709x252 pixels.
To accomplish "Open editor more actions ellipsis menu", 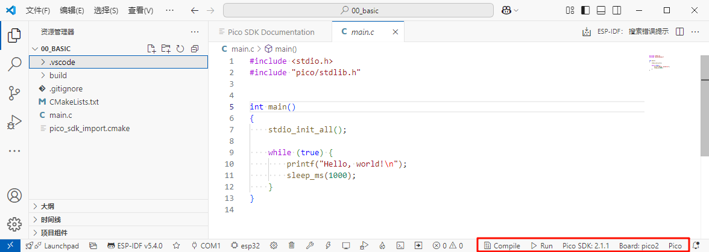I will click(696, 31).
